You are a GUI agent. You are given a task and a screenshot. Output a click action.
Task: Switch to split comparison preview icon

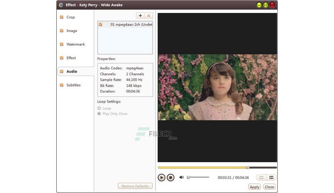271,177
